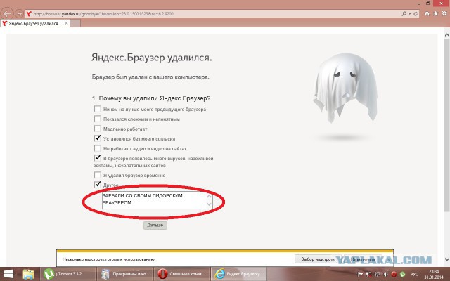The width and height of the screenshot is (450, 281).
Task: Open a new tab with the blank tab button
Action: pos(75,23)
